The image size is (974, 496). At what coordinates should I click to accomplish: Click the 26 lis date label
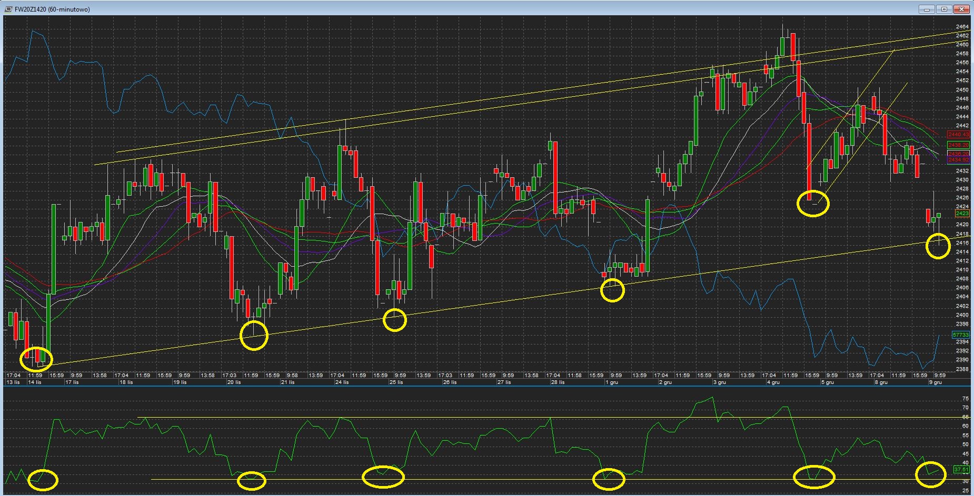450,382
